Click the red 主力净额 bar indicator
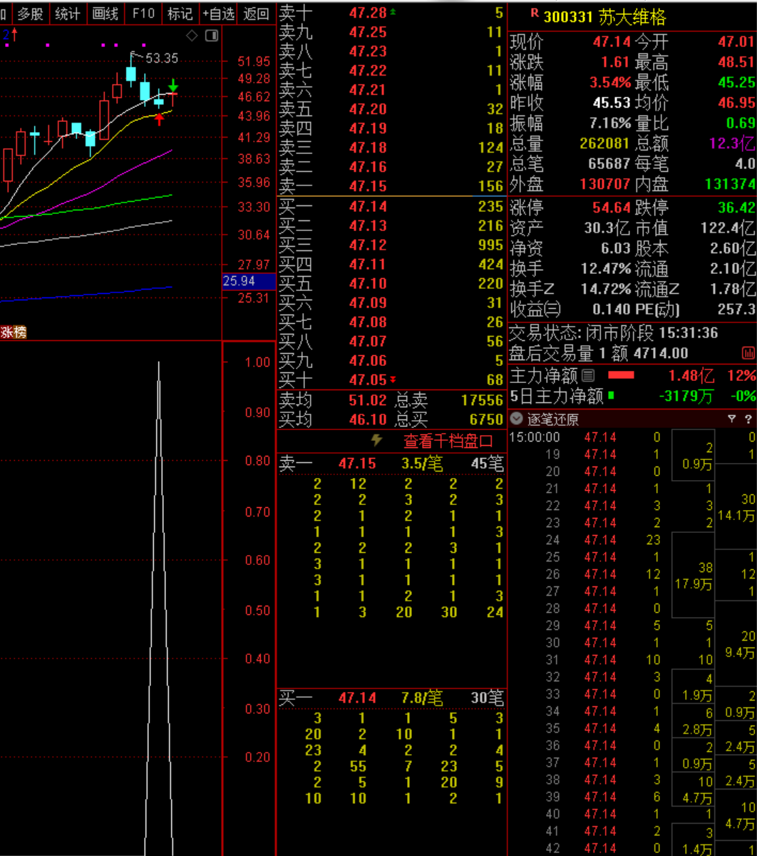 point(620,375)
